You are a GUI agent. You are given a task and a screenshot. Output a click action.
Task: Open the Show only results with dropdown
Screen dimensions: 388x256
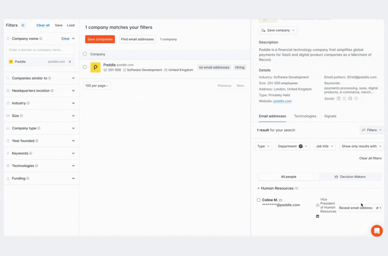361,146
